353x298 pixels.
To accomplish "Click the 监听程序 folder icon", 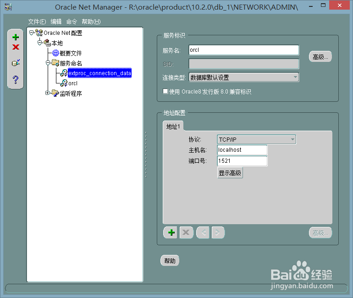I will 55,93.
